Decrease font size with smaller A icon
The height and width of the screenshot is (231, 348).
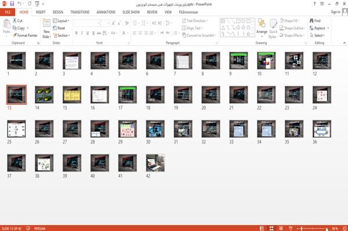coord(119,23)
